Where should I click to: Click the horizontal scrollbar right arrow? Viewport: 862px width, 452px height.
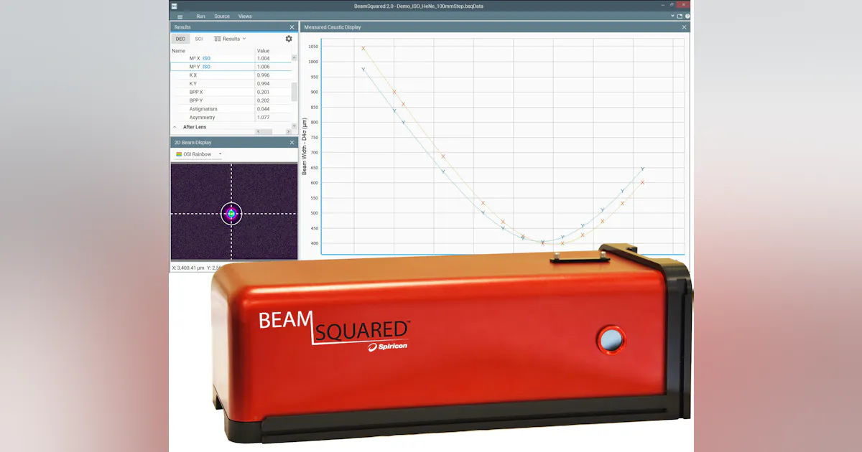[289, 132]
